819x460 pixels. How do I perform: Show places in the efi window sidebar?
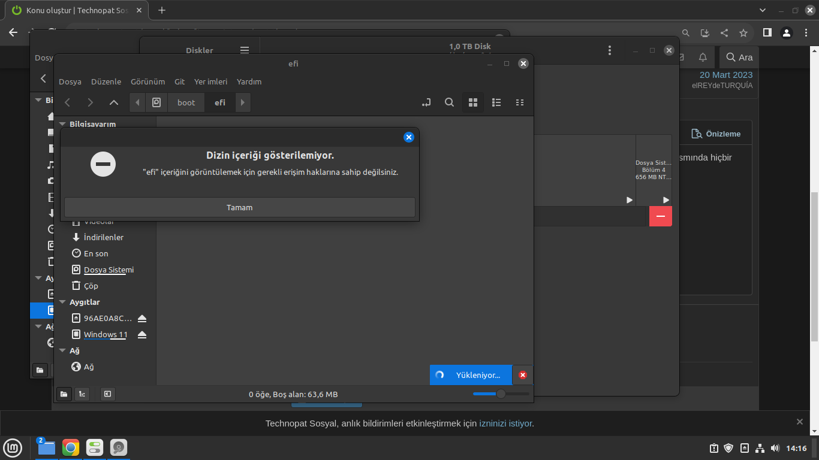64,394
